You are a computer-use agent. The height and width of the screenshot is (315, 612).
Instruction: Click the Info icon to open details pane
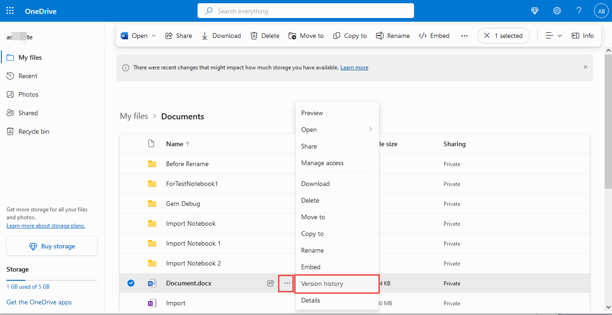pos(582,36)
